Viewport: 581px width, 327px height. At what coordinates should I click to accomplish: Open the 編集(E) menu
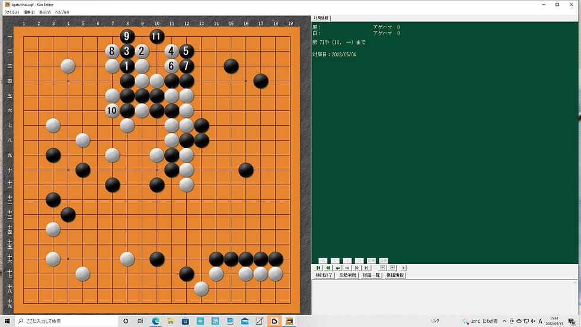(29, 12)
